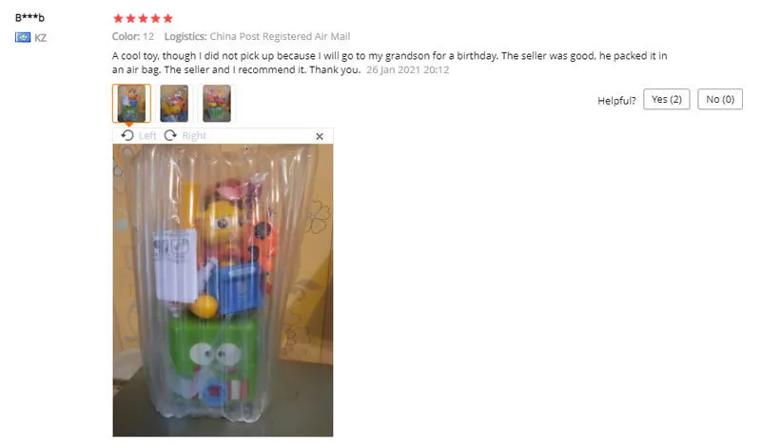Mark review helpful with Yes (2)
Viewport: 761px width, 448px height.
(667, 100)
